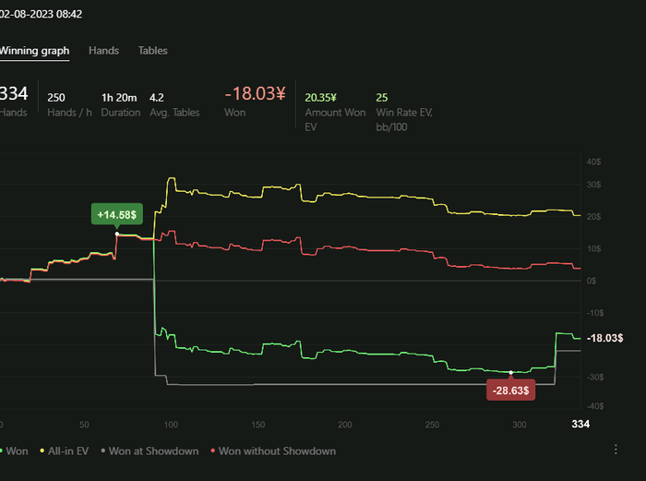The height and width of the screenshot is (481, 646).
Task: Select the Winning graph tab
Action: [x=33, y=51]
